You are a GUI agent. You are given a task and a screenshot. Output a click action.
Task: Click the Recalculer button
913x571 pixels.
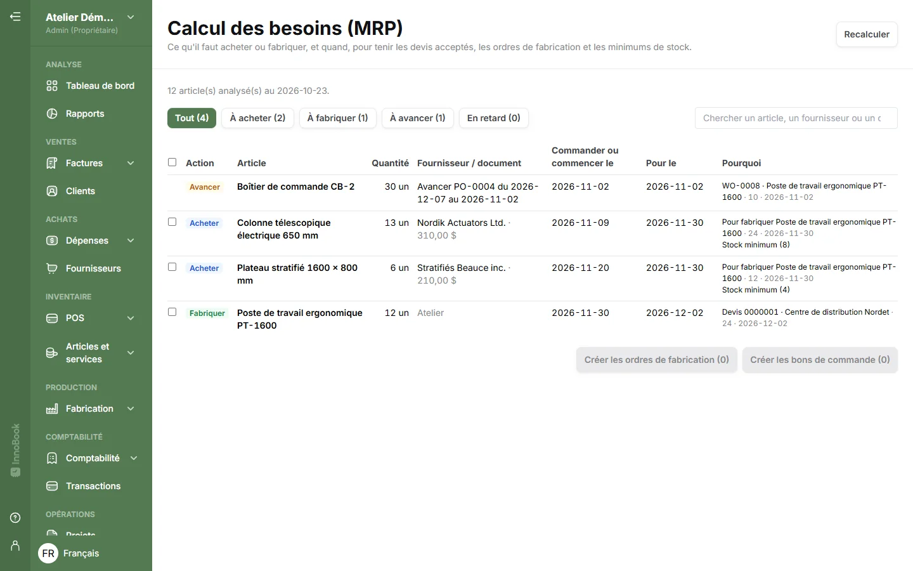[867, 34]
